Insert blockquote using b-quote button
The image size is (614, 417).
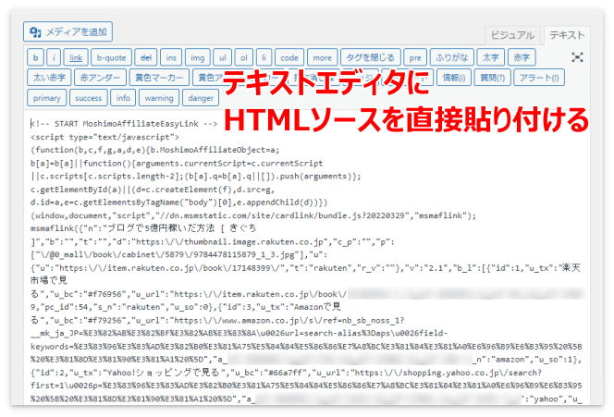click(112, 57)
